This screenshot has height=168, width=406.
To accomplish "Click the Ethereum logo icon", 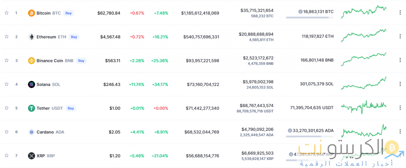I will pyautogui.click(x=31, y=37).
